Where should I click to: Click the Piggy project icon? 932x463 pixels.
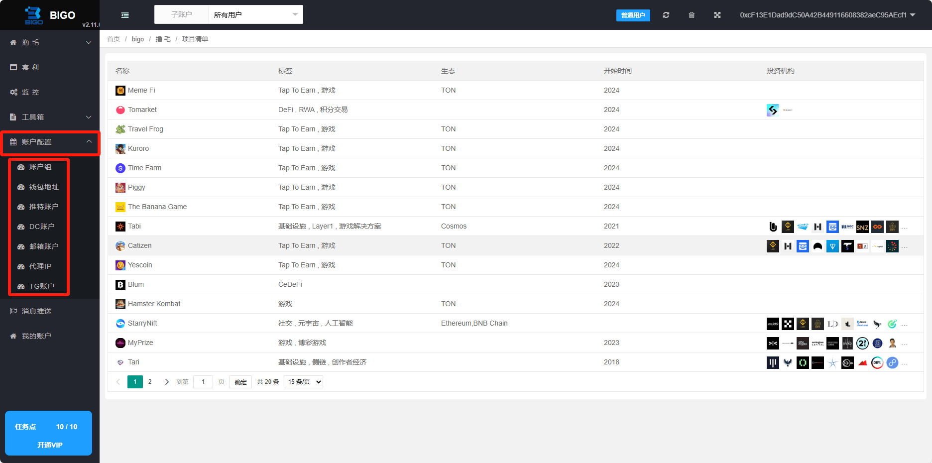pos(120,188)
